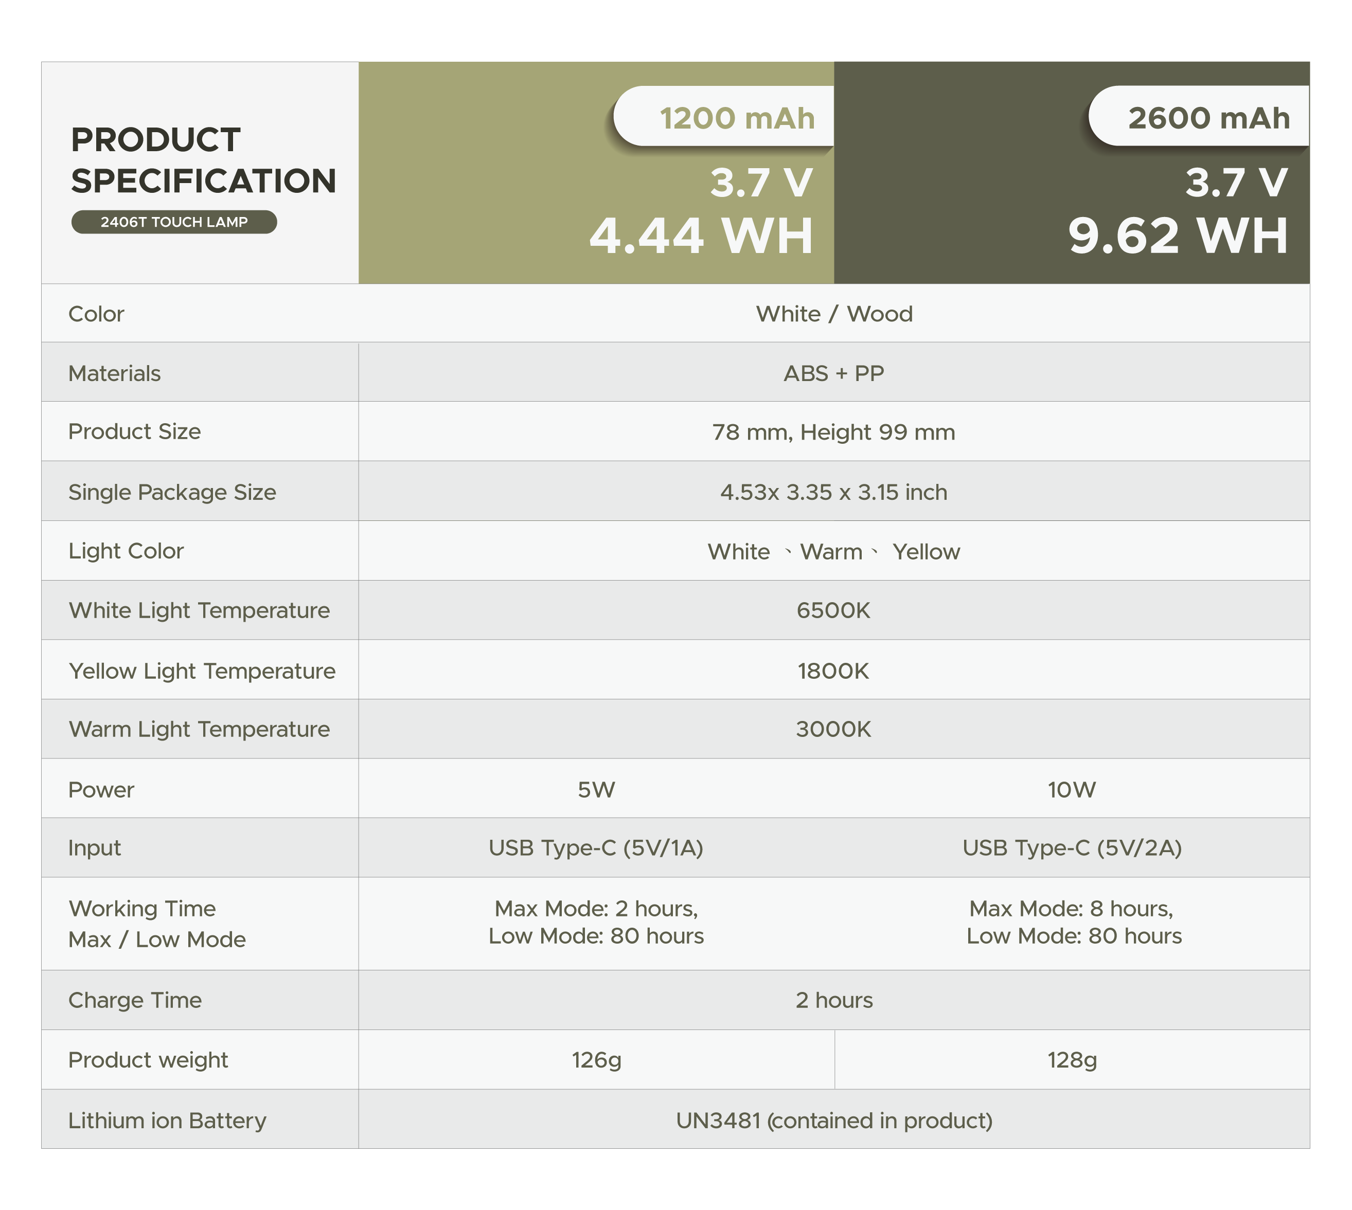Select the 2406T TOUCH LAMP label
This screenshot has height=1210, width=1352.
pos(173,222)
